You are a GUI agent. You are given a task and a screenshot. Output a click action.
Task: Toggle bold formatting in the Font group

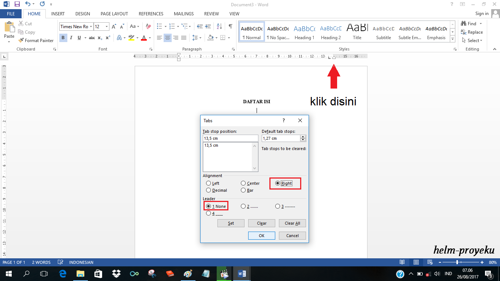pyautogui.click(x=63, y=38)
